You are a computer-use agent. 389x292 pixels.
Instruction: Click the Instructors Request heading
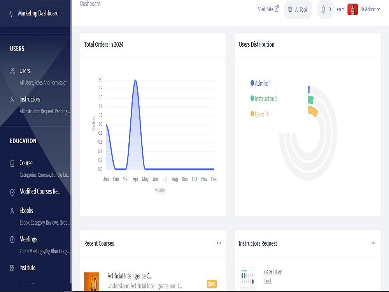point(258,244)
